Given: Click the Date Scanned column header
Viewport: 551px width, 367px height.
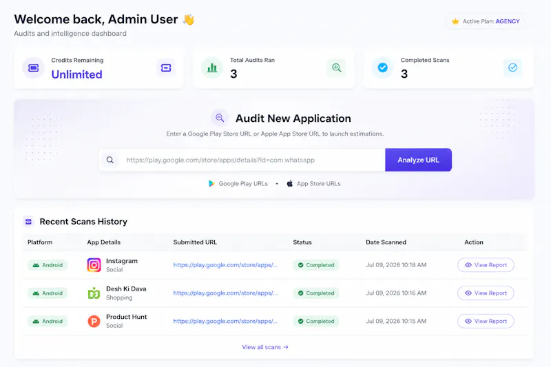Looking at the screenshot, I should click(386, 242).
